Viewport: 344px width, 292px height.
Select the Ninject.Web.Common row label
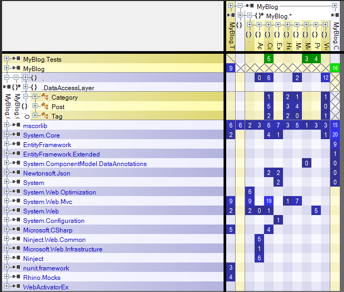54,240
